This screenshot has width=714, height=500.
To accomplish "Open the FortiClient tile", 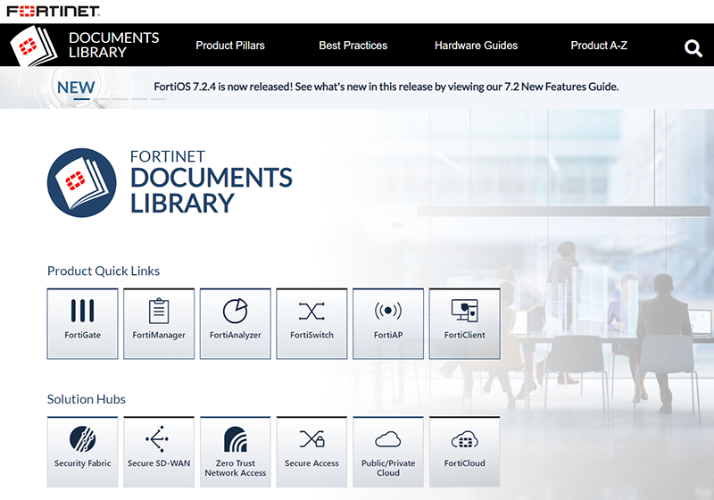I will point(465,324).
